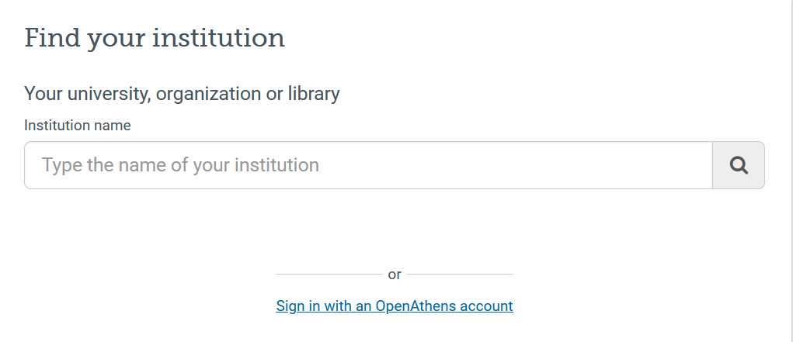Select the 'Your university, organization or library' subheading

[182, 94]
